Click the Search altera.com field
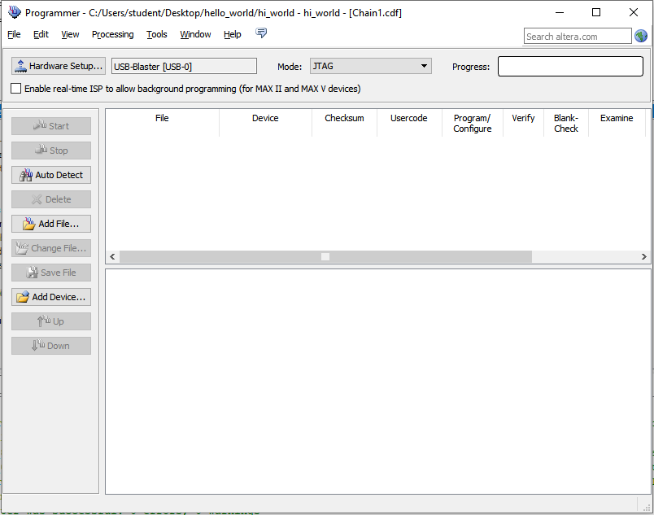 coord(577,36)
